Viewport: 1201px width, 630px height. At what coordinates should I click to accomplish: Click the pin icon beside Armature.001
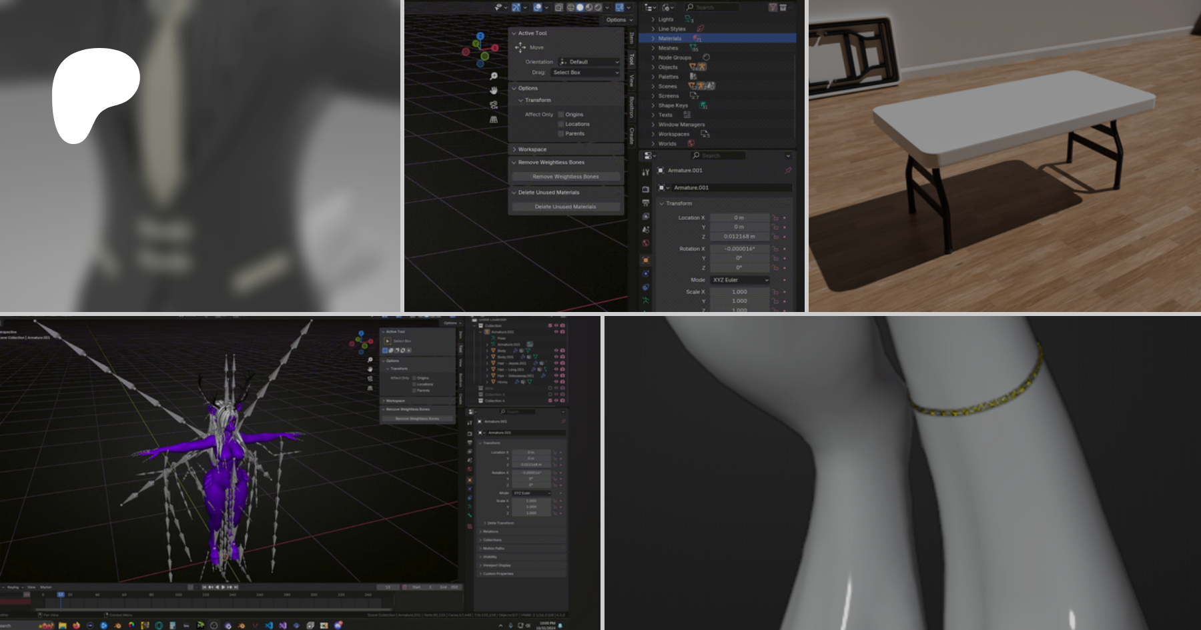click(x=788, y=171)
